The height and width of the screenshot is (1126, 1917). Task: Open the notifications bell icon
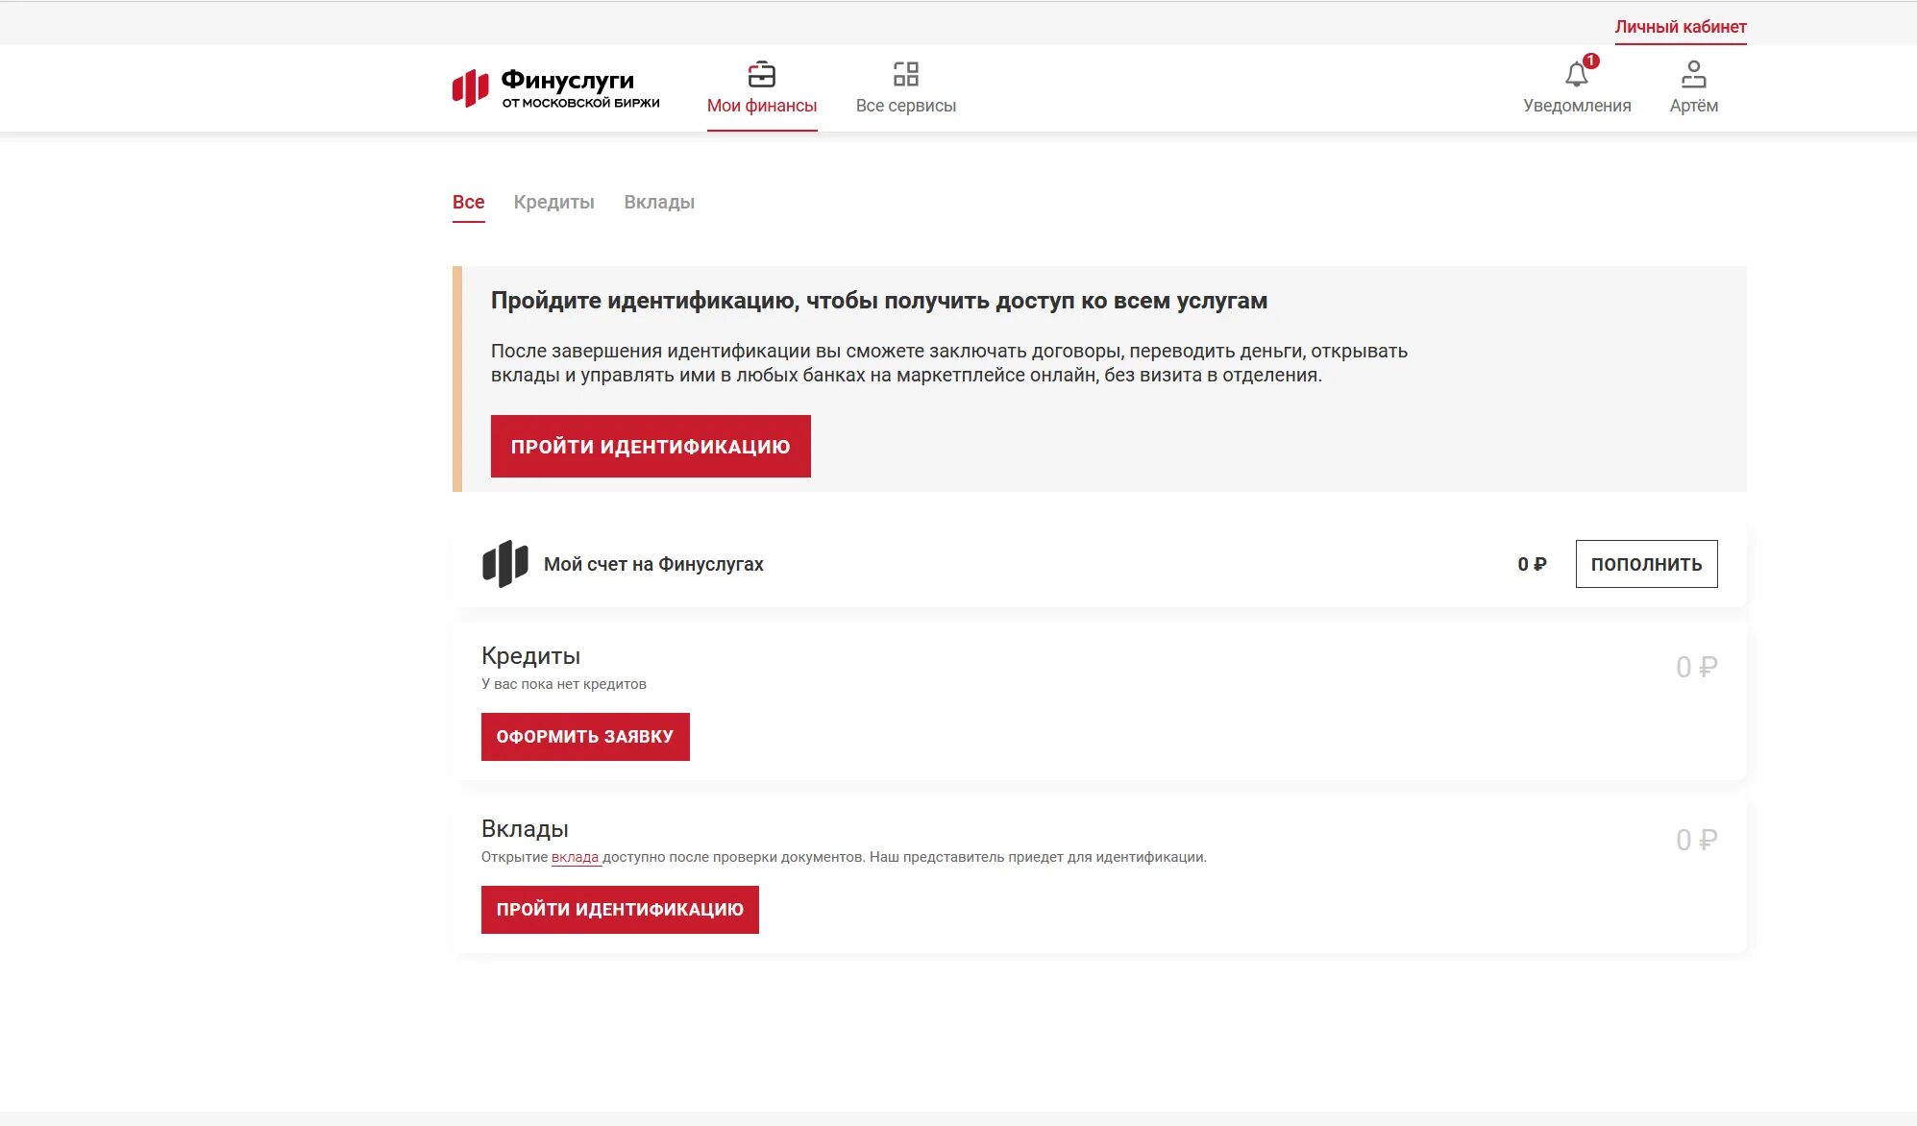pyautogui.click(x=1576, y=74)
